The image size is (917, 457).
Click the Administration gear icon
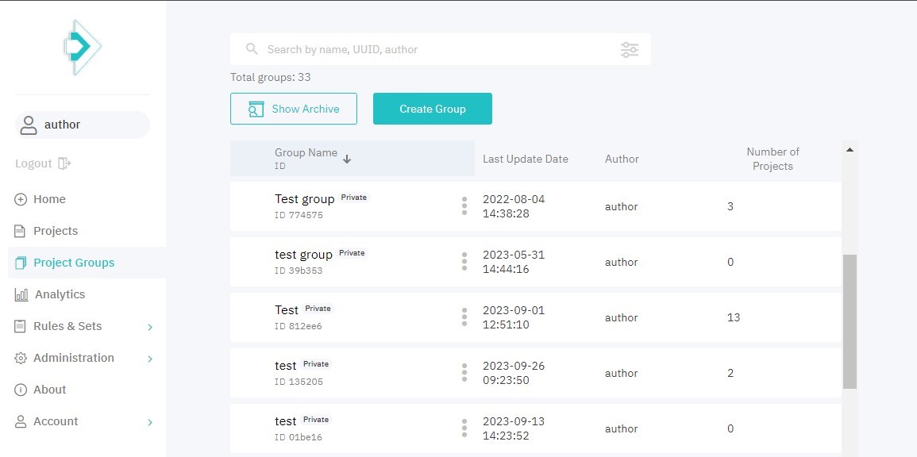coord(21,359)
